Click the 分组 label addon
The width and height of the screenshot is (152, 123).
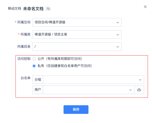click(x=38, y=80)
